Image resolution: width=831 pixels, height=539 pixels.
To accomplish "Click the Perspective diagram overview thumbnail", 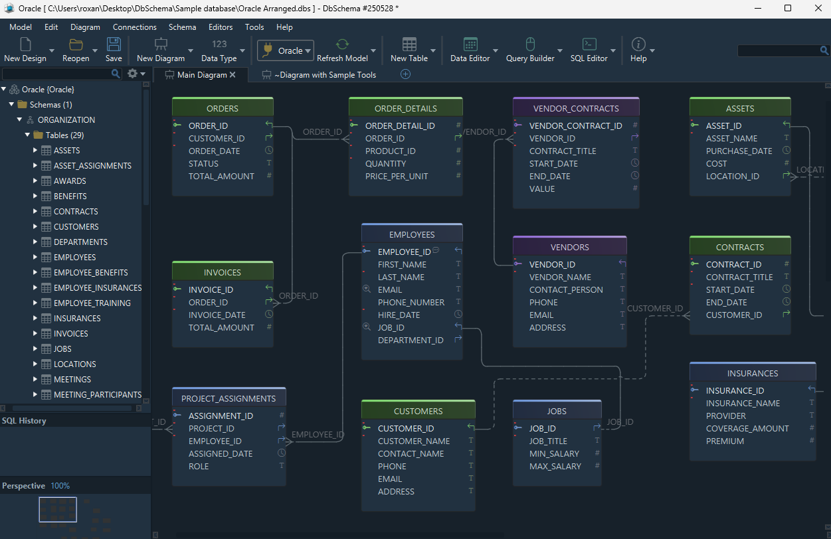I will click(x=58, y=509).
